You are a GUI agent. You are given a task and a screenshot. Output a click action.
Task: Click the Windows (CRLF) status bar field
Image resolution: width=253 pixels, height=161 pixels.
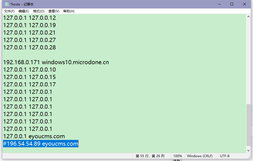coord(200,156)
